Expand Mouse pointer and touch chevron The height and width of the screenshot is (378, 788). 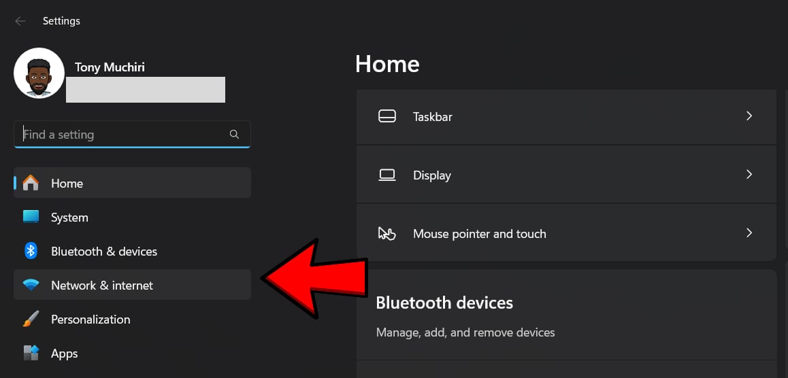[749, 233]
